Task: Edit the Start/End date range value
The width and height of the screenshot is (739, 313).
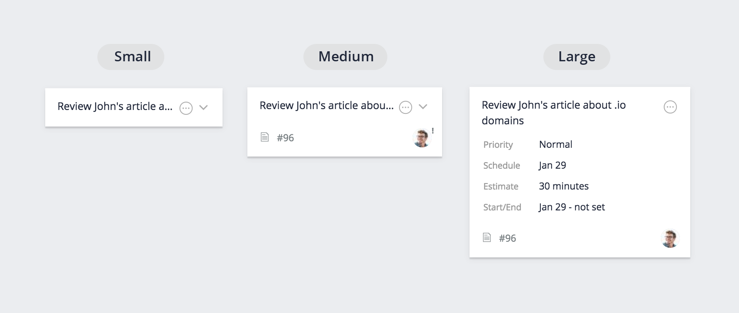Action: (572, 207)
